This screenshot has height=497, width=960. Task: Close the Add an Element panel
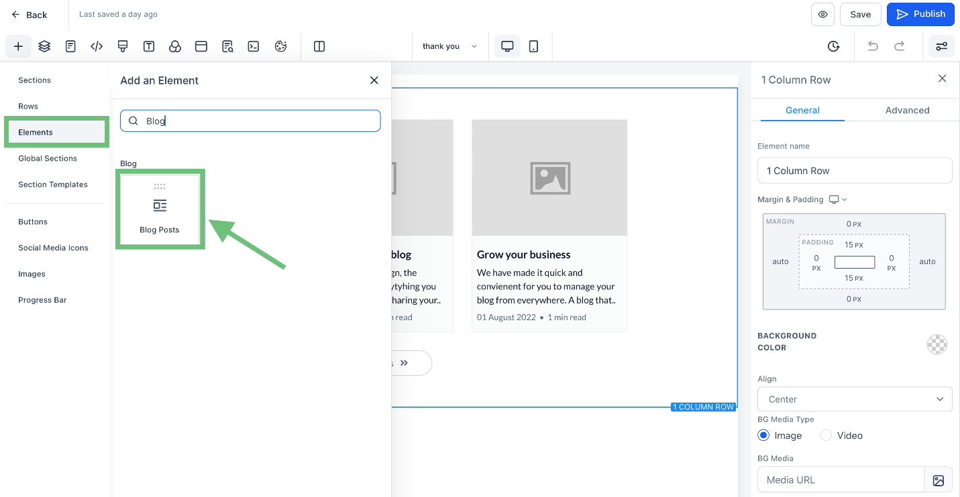click(374, 80)
